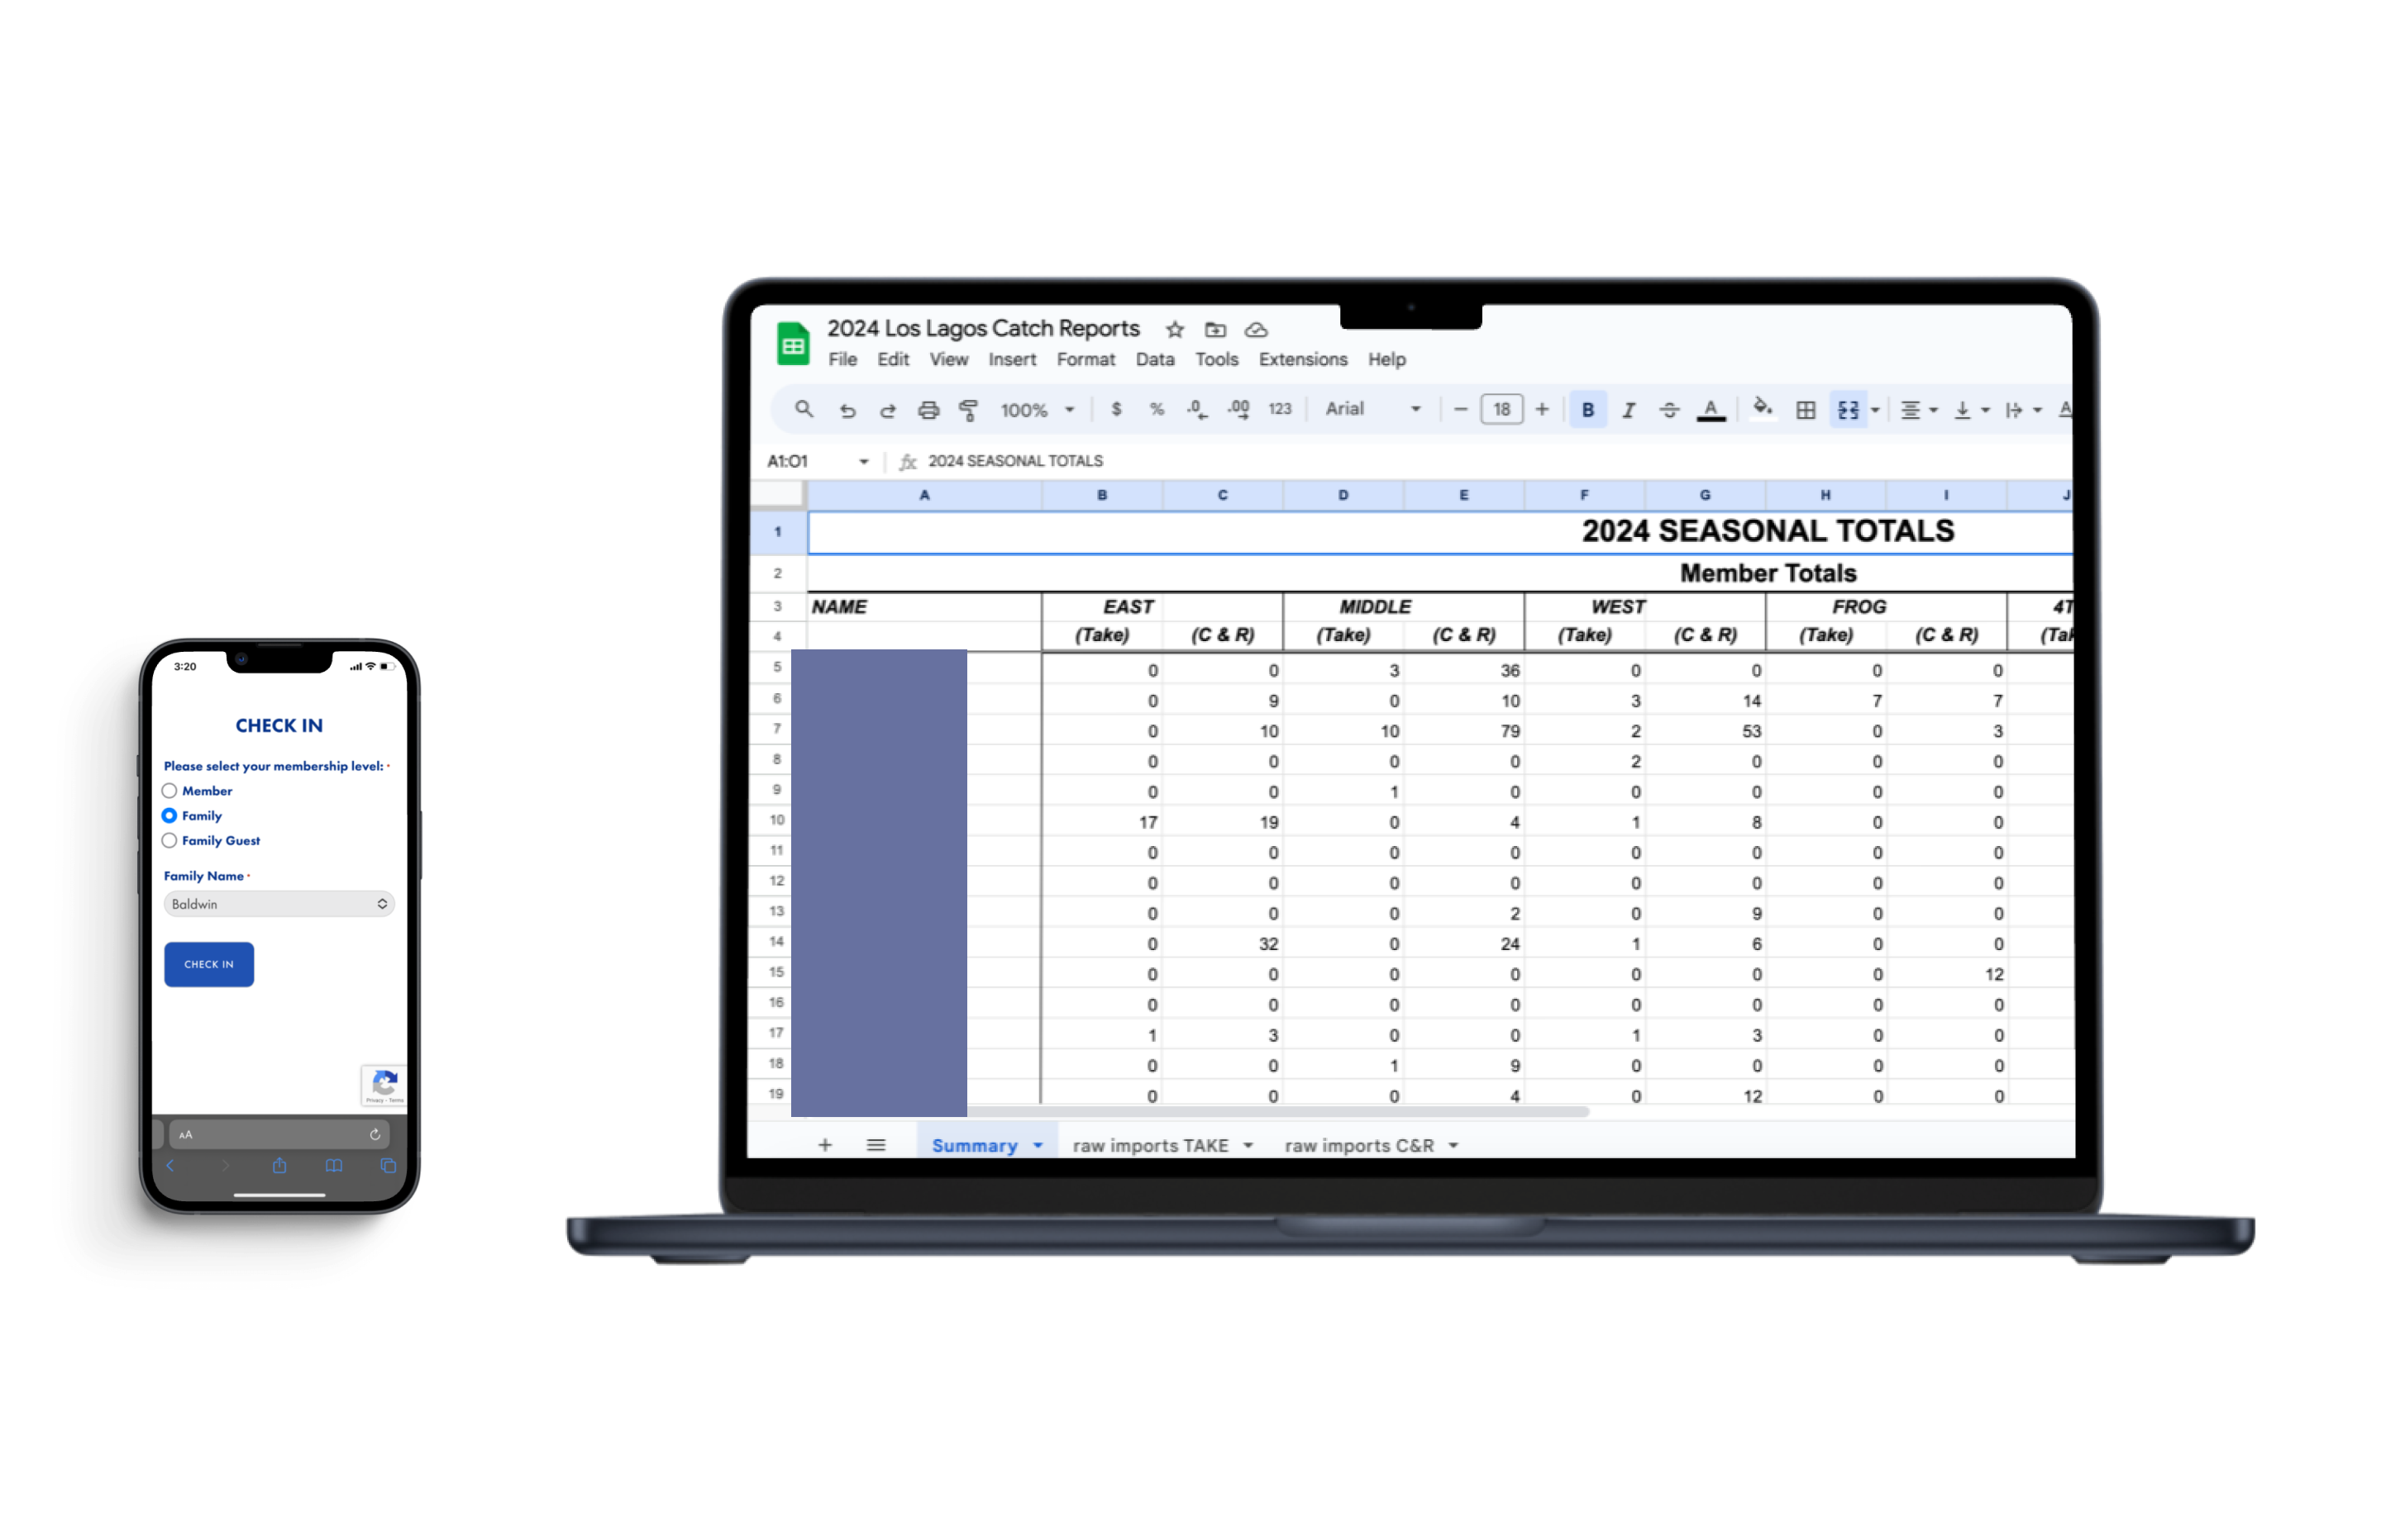Open the Family Name dropdown showing Baldwin

[x=279, y=904]
